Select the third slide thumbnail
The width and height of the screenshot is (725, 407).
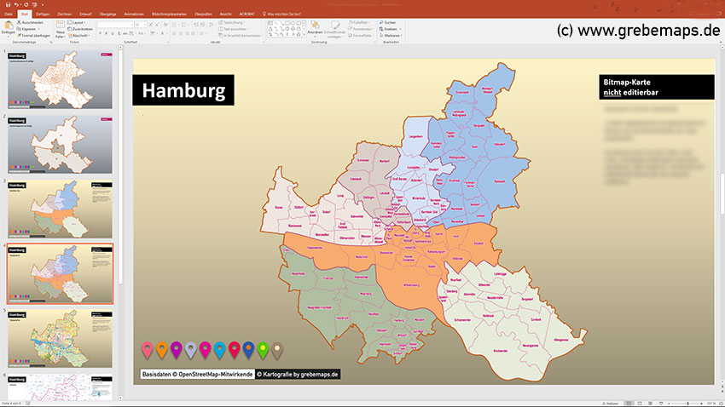pos(61,209)
